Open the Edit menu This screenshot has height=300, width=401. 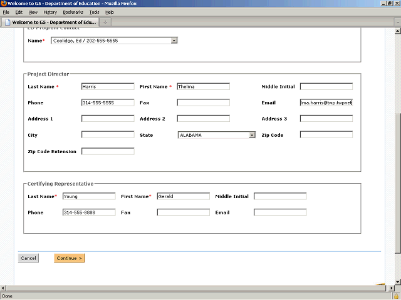[x=19, y=12]
